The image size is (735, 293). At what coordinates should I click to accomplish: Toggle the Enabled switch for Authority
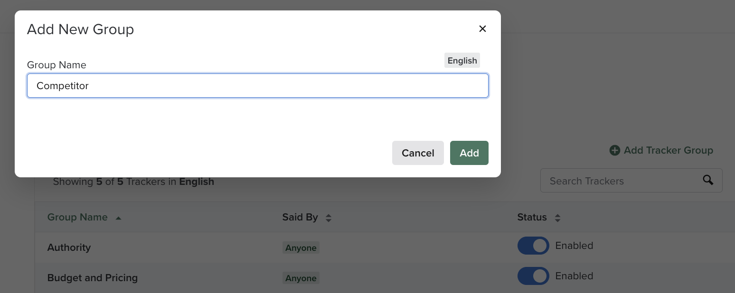coord(533,246)
